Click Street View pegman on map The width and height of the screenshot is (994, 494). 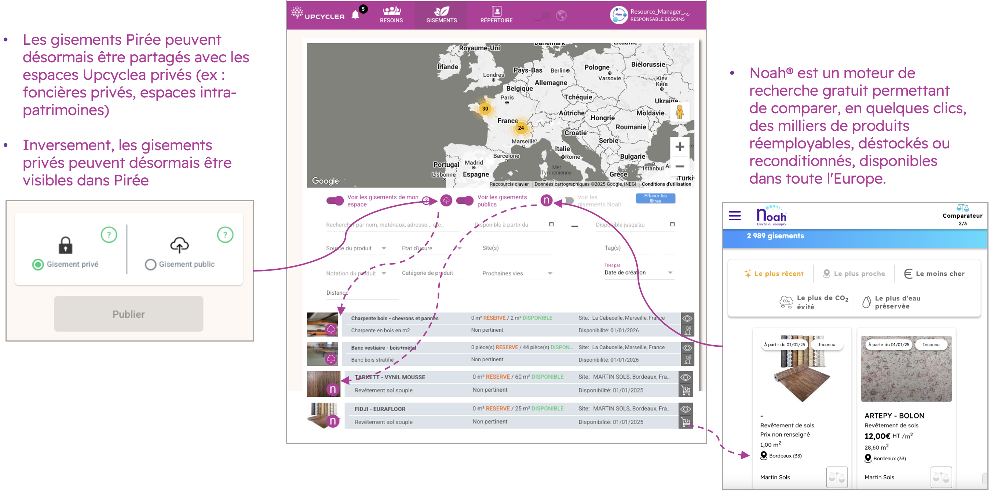680,112
